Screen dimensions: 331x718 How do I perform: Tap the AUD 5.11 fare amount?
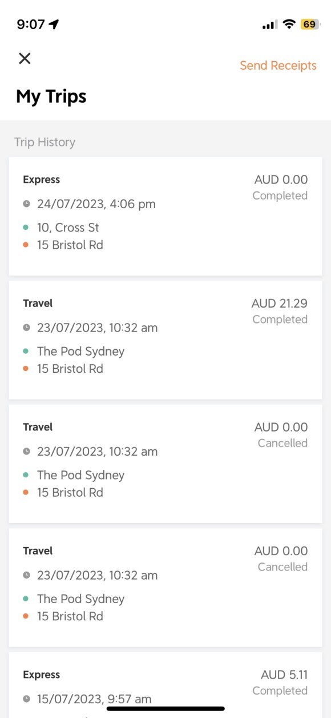(284, 675)
